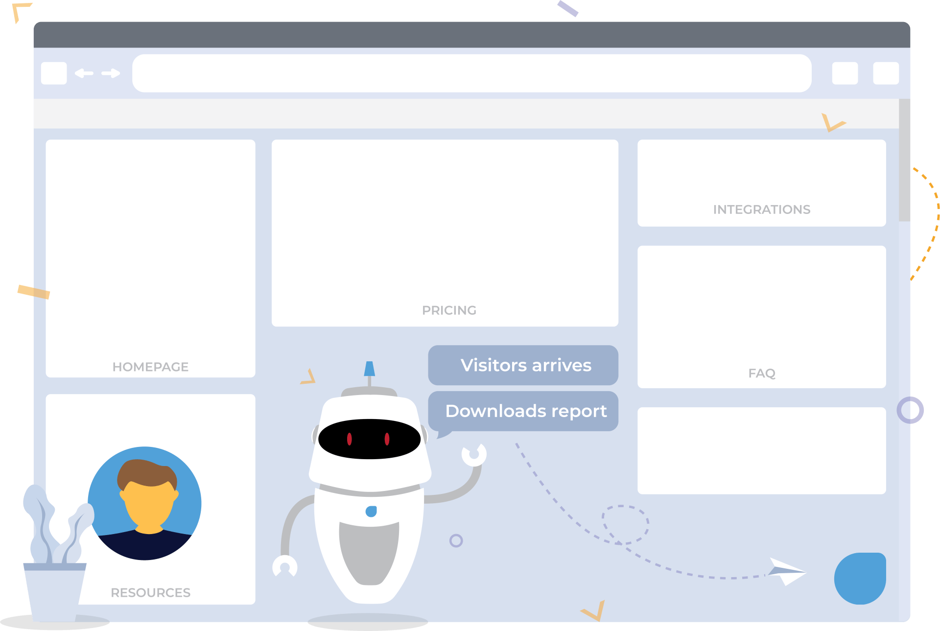Click the browser forward arrow

[111, 73]
